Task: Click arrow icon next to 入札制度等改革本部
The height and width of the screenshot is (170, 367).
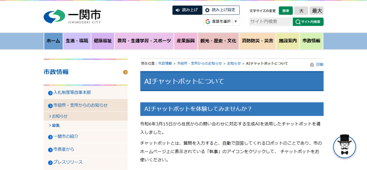Action: [50, 93]
